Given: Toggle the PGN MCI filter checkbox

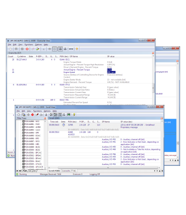Looking at the screenshot, I should [23, 122].
